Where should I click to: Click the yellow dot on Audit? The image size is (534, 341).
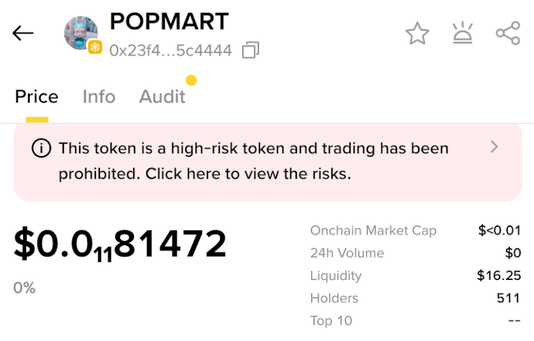191,80
